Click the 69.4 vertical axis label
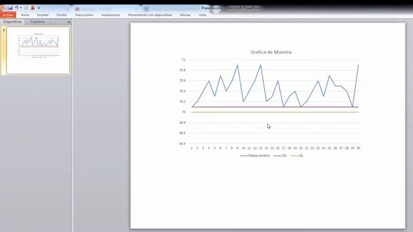This screenshot has height=232, width=413. (183, 144)
